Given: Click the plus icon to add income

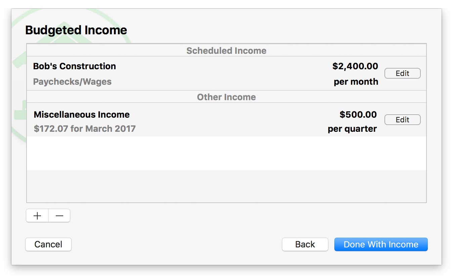Looking at the screenshot, I should tap(37, 216).
